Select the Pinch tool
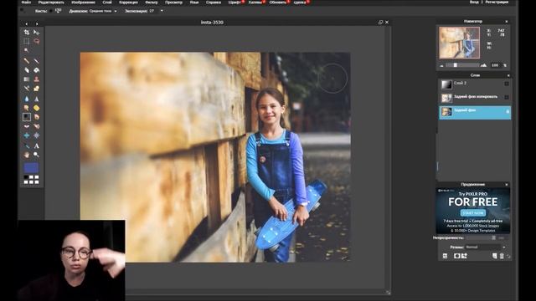Screen dimensions: 536x301 coord(36,135)
